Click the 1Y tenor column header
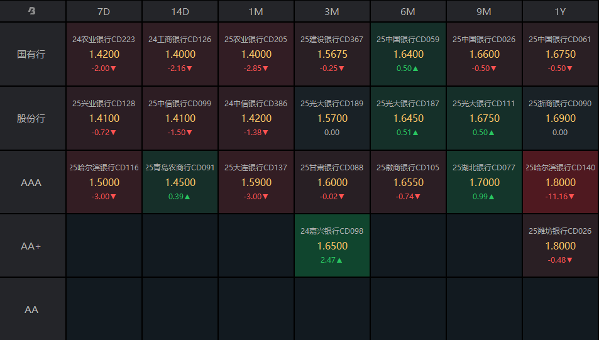The height and width of the screenshot is (340, 599). tap(560, 12)
